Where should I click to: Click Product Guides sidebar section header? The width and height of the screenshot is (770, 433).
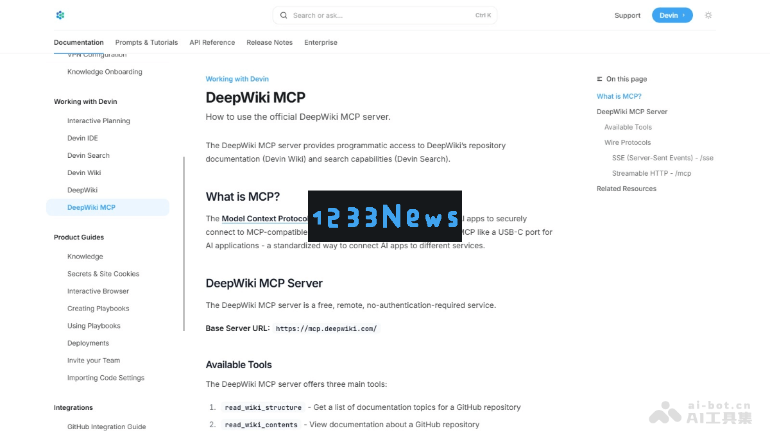(79, 237)
